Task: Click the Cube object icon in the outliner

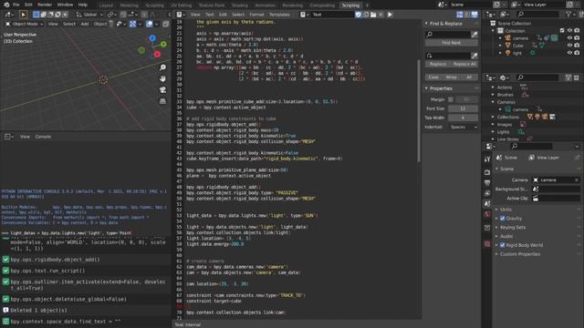Action: tap(507, 46)
